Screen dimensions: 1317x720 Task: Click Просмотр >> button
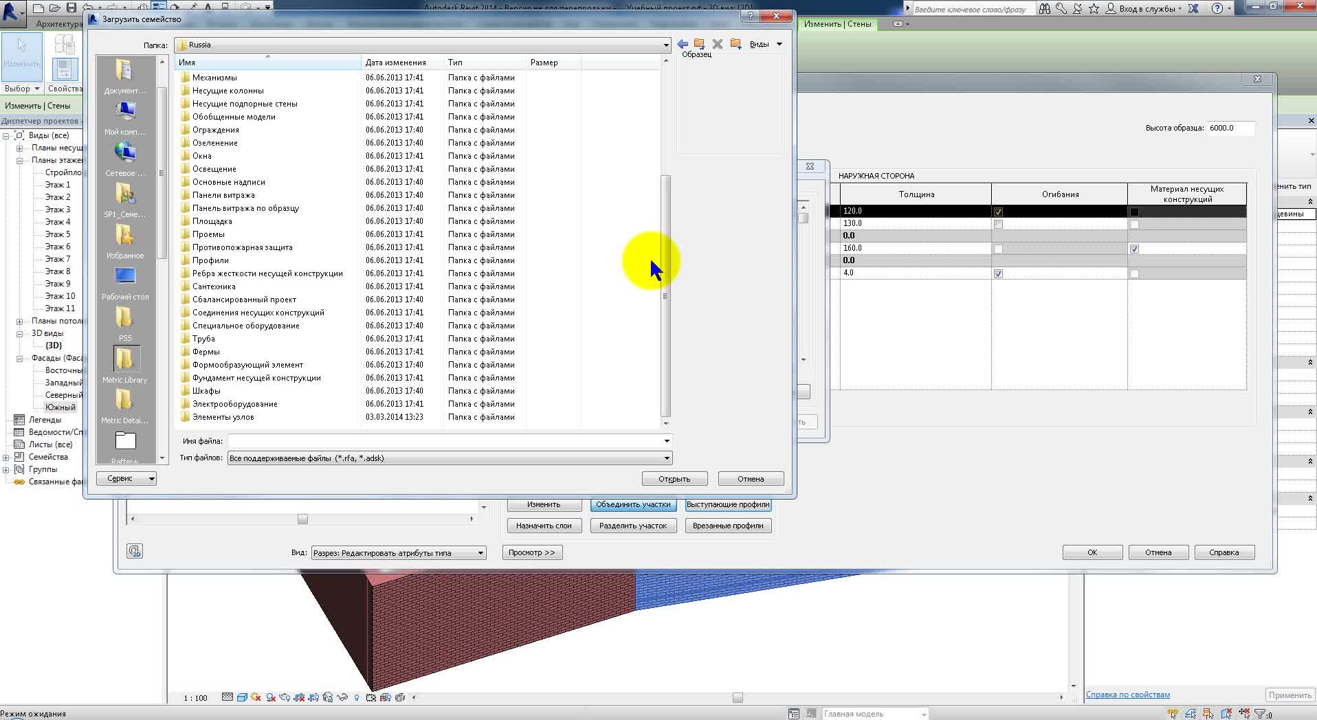532,552
